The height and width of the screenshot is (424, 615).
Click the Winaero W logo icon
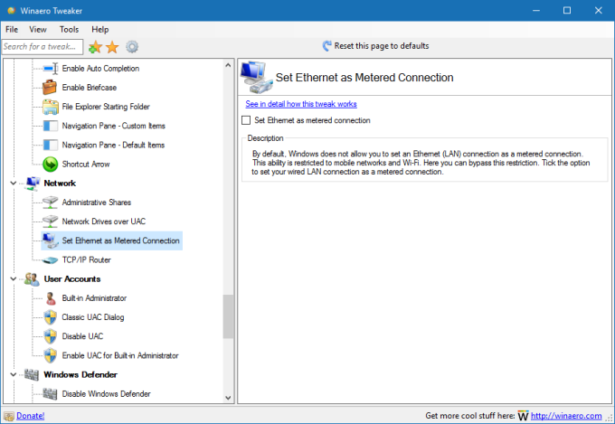coord(524,416)
